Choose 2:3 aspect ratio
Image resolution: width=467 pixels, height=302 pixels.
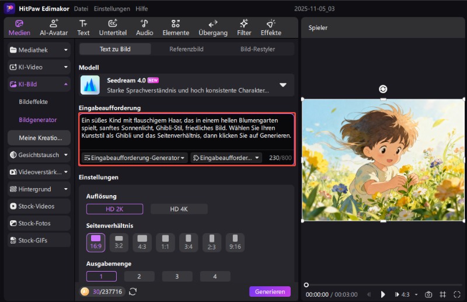click(212, 242)
